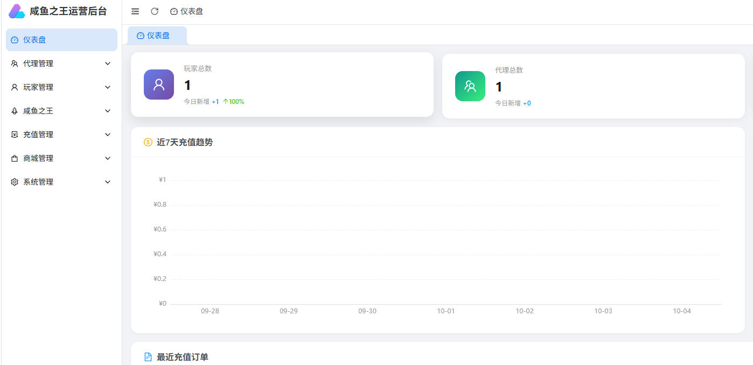Click the coin icon beside 近7天充值趋势

coord(148,142)
